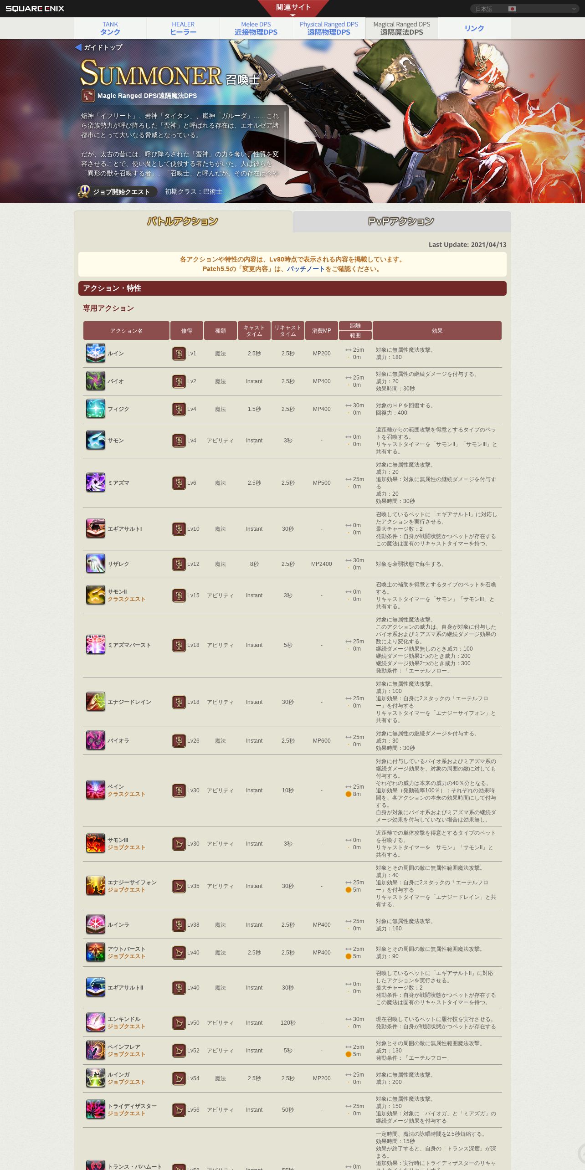
Task: Click the Last Update: 2021/04/13 text
Action: [467, 245]
